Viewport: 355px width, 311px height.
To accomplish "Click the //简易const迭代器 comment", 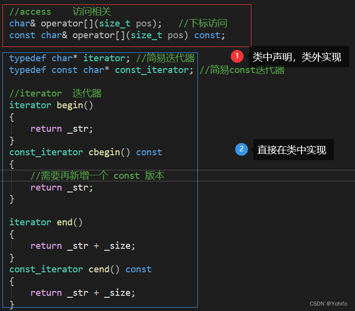I will tap(242, 70).
